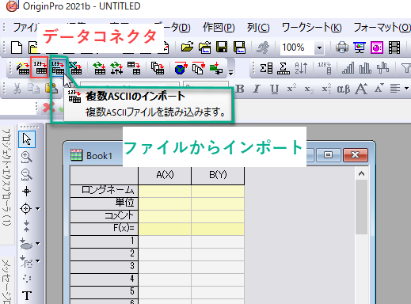
Task: Click the set column values 123 icon
Action: (325, 68)
